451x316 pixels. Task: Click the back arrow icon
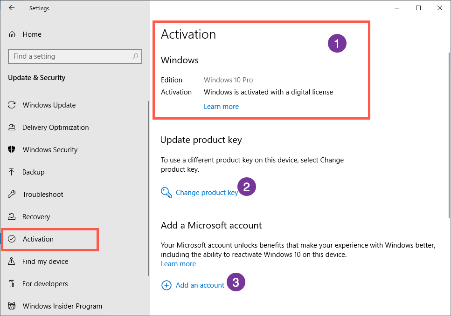click(x=12, y=8)
